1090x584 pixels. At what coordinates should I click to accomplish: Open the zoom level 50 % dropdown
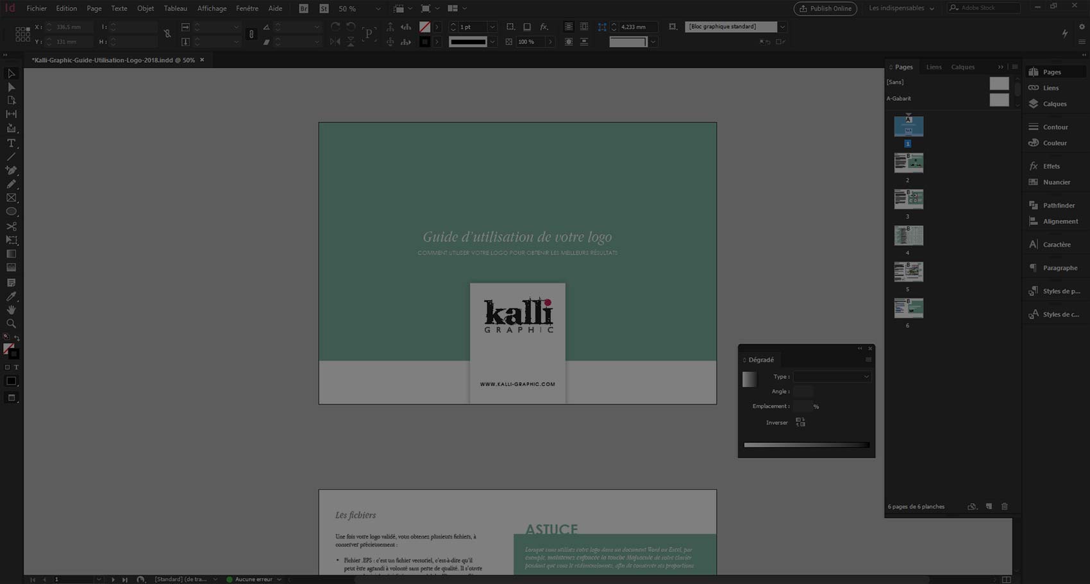tap(378, 8)
